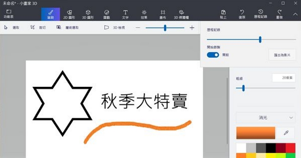Pick a color with the eyedropper
301x158 pixels.
tap(286, 133)
